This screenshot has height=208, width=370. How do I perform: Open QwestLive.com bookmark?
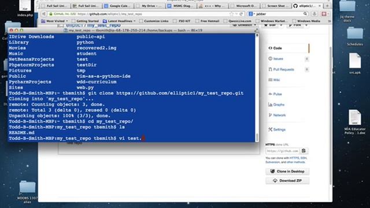[238, 21]
